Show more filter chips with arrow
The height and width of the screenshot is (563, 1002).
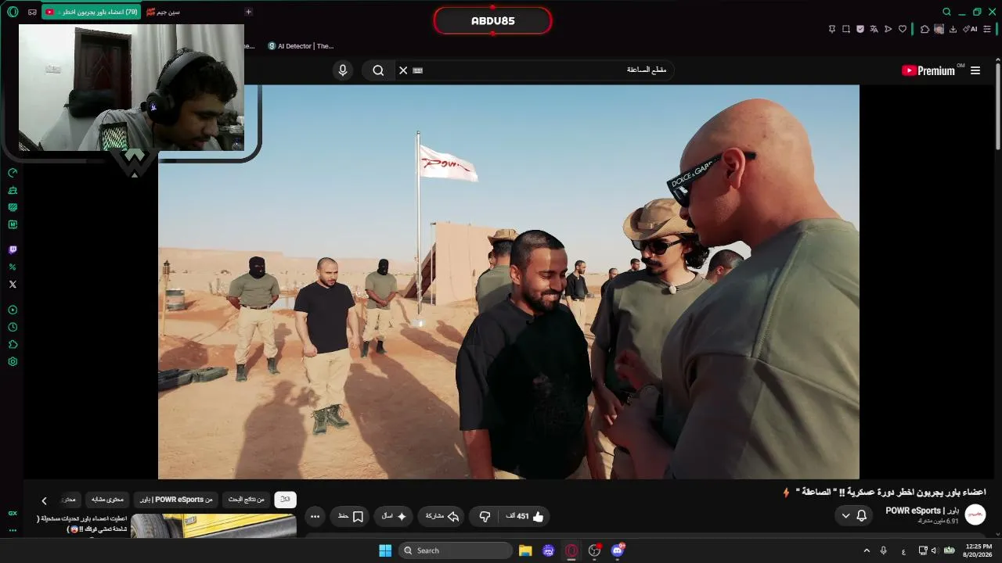[44, 500]
